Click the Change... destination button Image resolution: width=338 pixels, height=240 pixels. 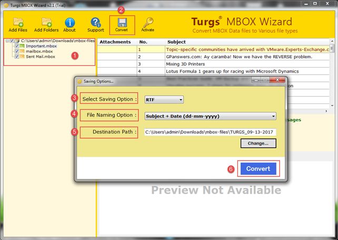pos(259,143)
